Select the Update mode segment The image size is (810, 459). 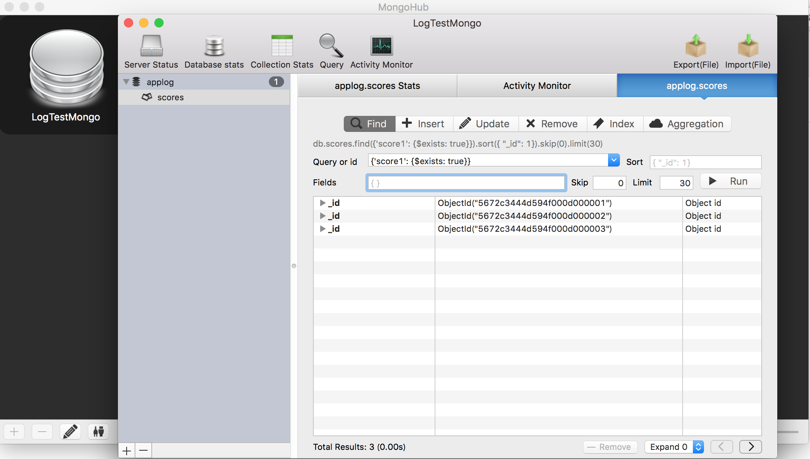coord(486,124)
